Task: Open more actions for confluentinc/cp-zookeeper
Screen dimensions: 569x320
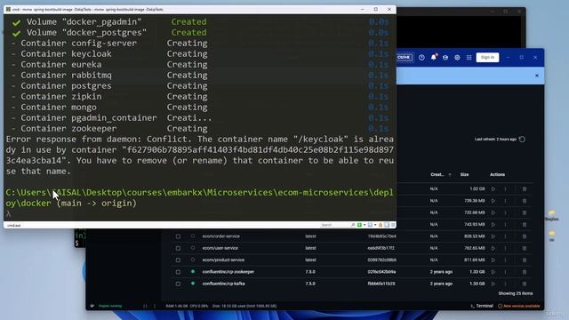Action: pos(505,272)
